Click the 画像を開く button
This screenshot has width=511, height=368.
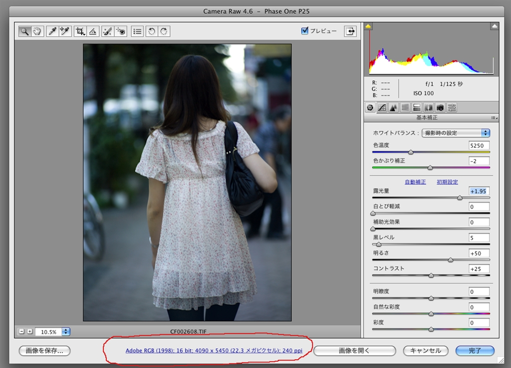(x=355, y=351)
